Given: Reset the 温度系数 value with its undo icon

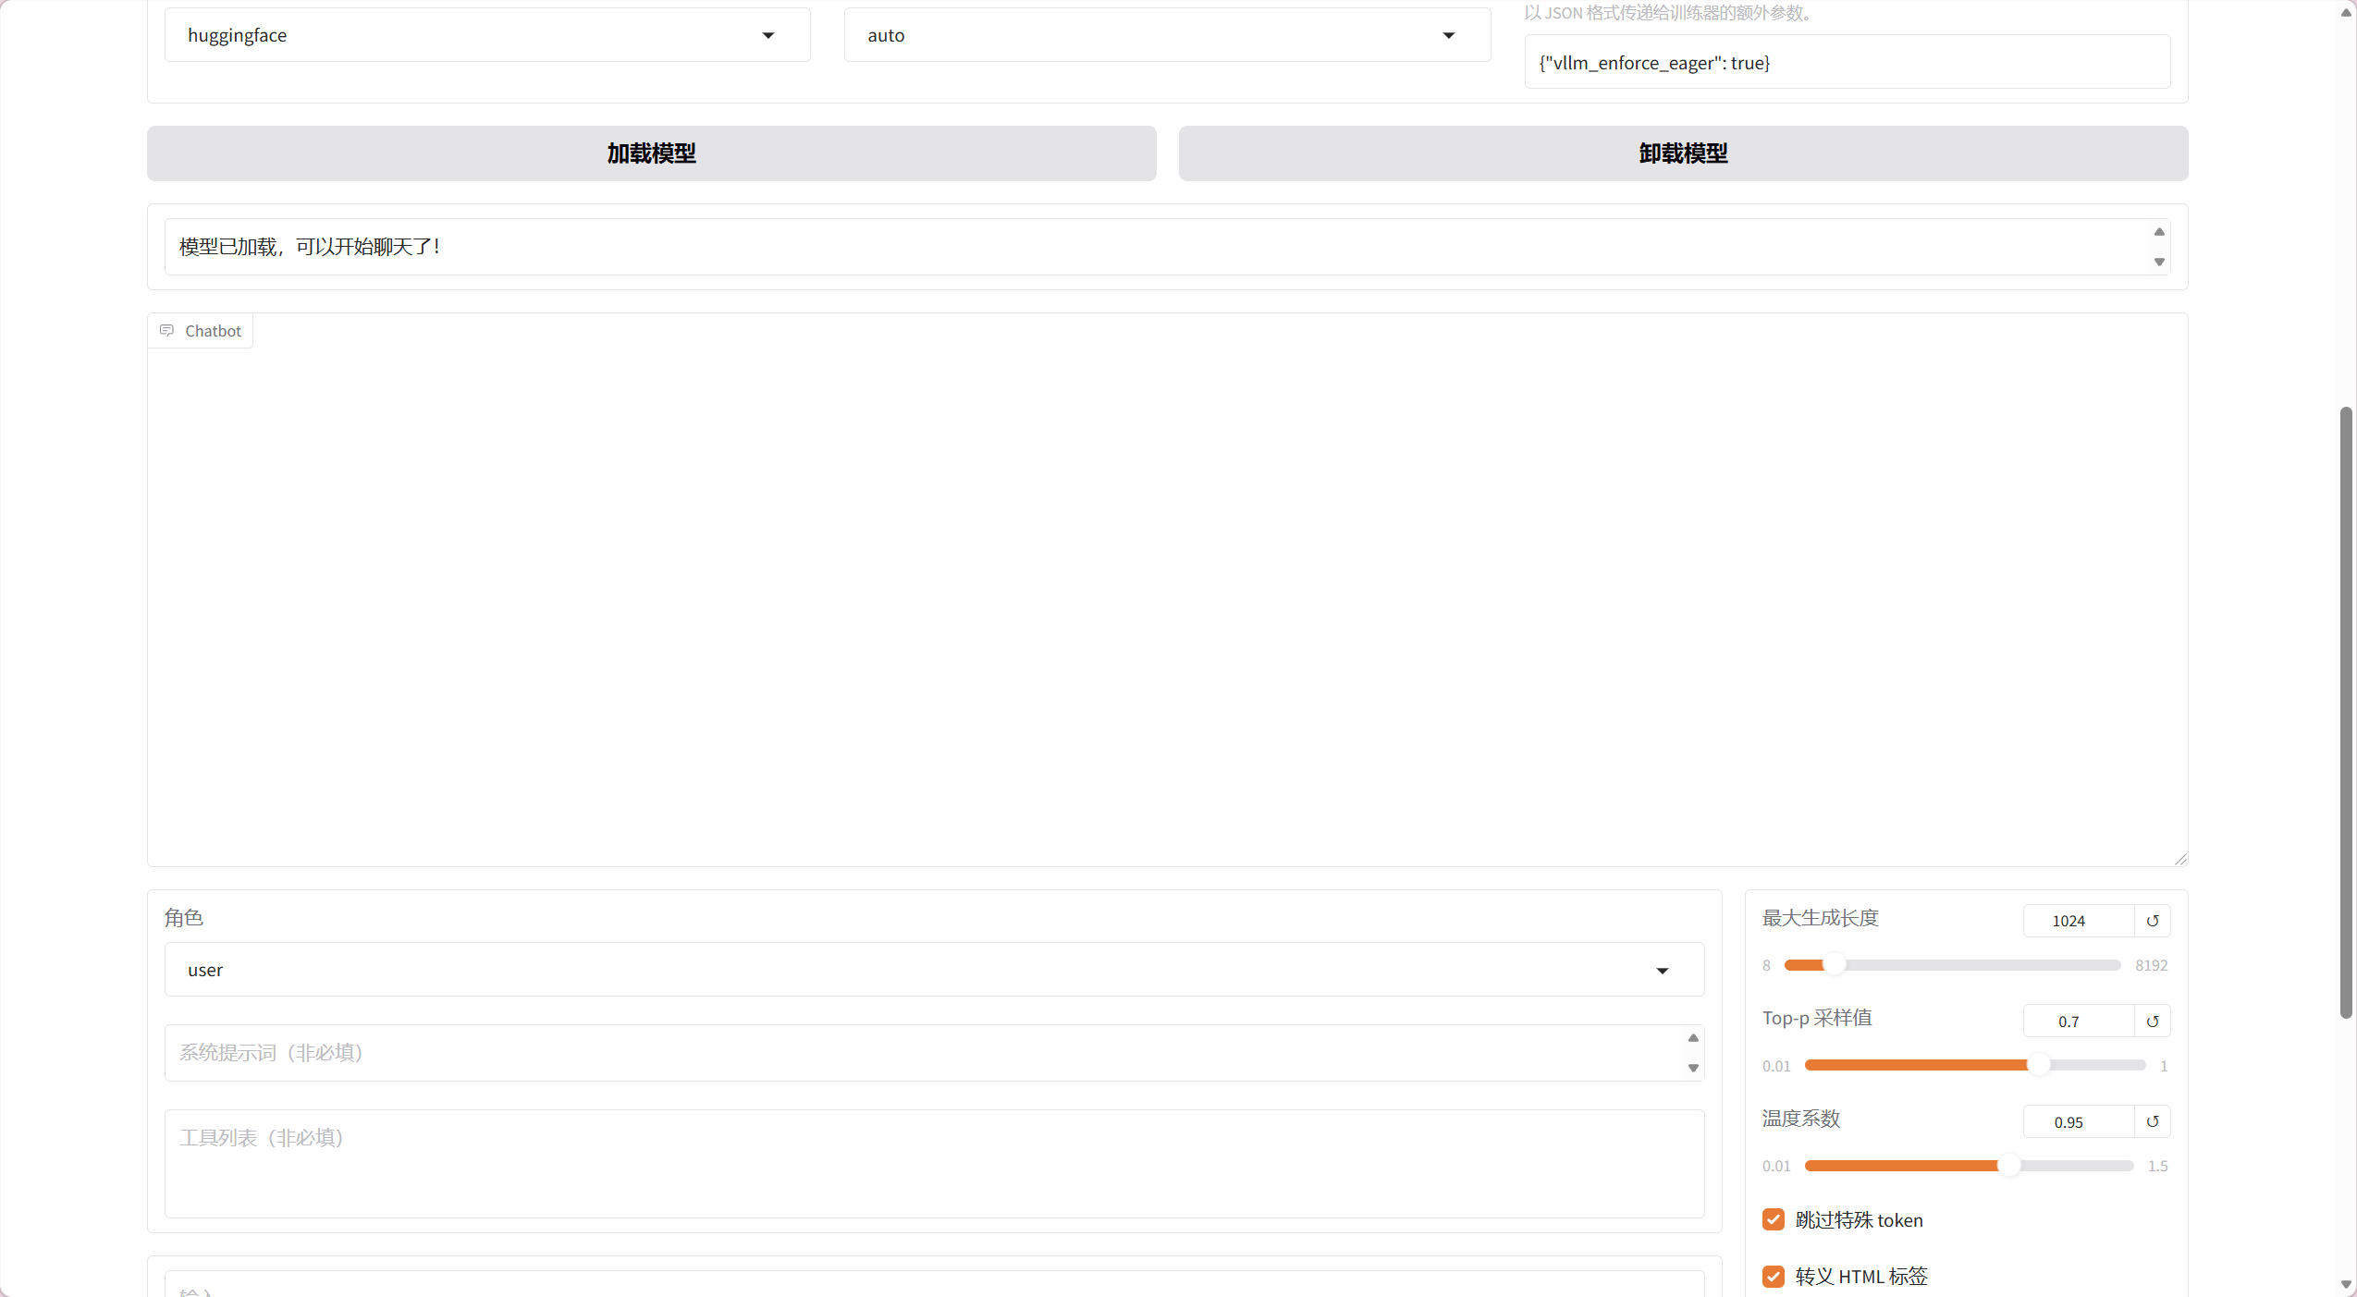Looking at the screenshot, I should [x=2152, y=1121].
